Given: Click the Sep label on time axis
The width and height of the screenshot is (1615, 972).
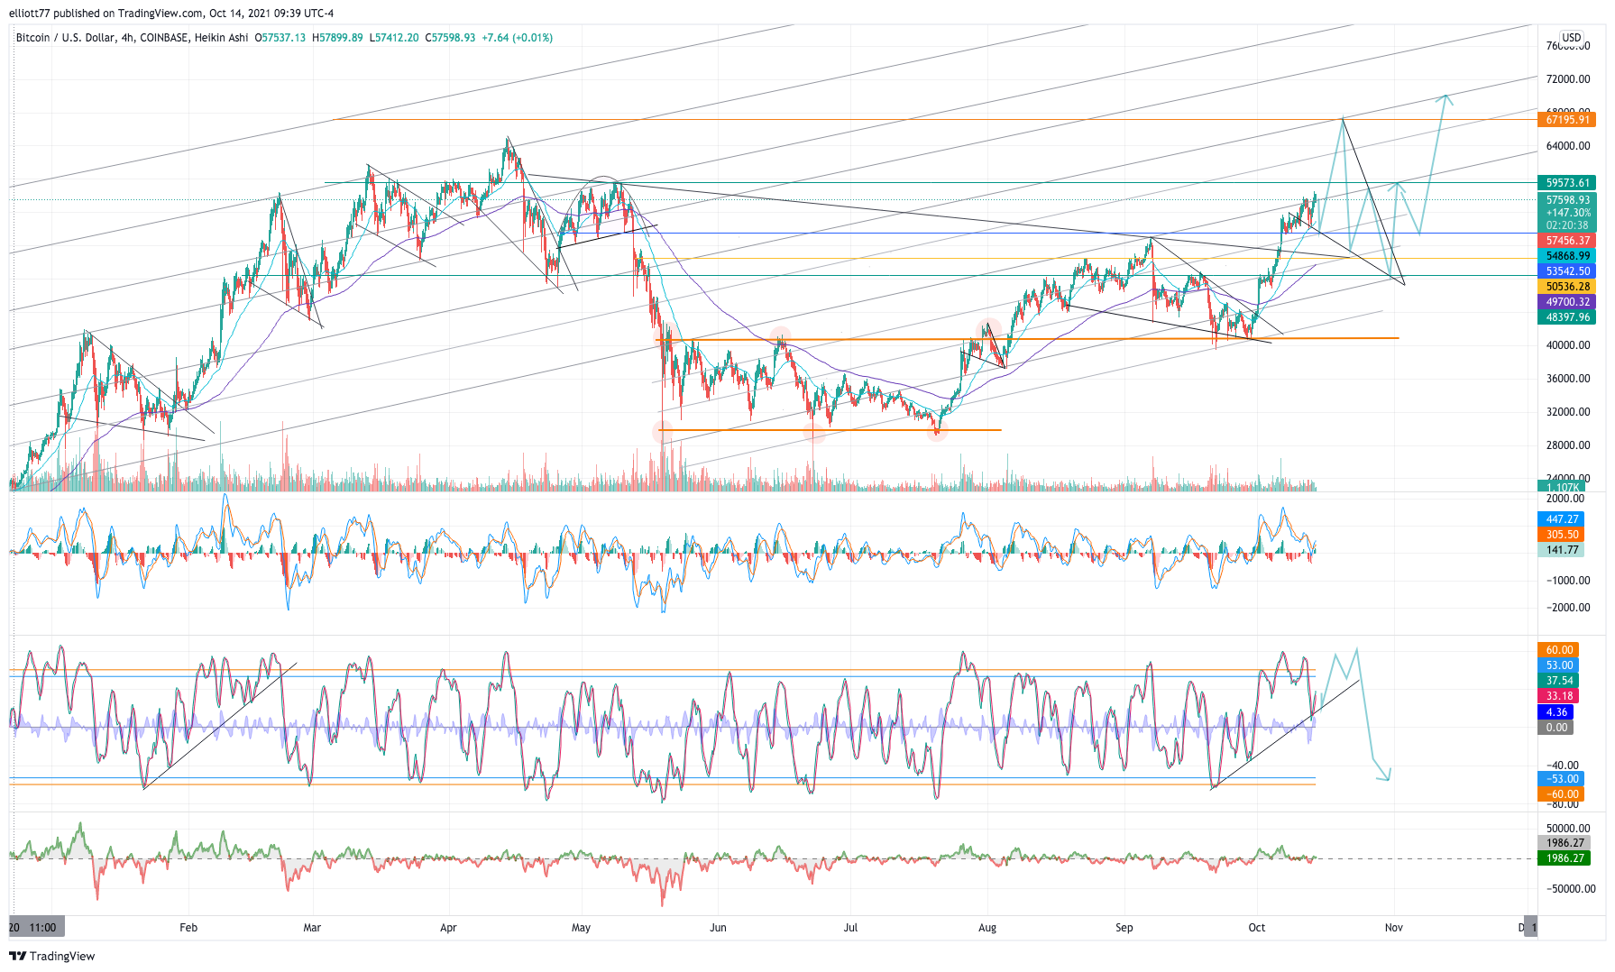Looking at the screenshot, I should (1124, 928).
